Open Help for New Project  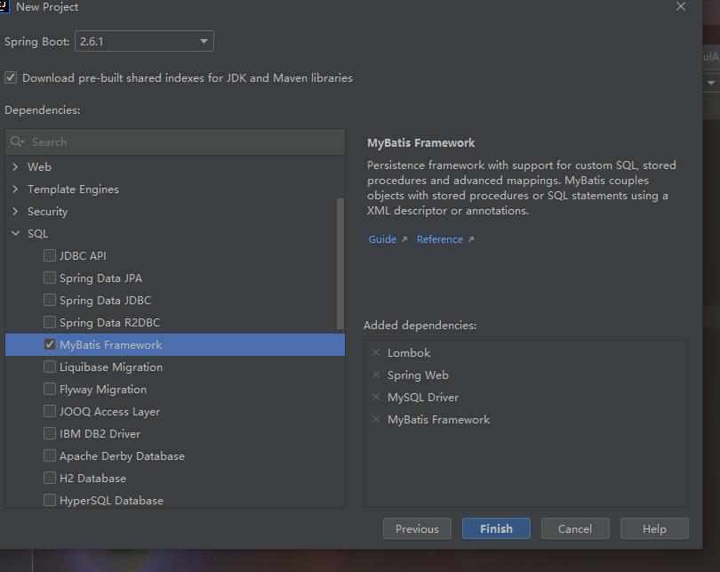click(x=654, y=528)
